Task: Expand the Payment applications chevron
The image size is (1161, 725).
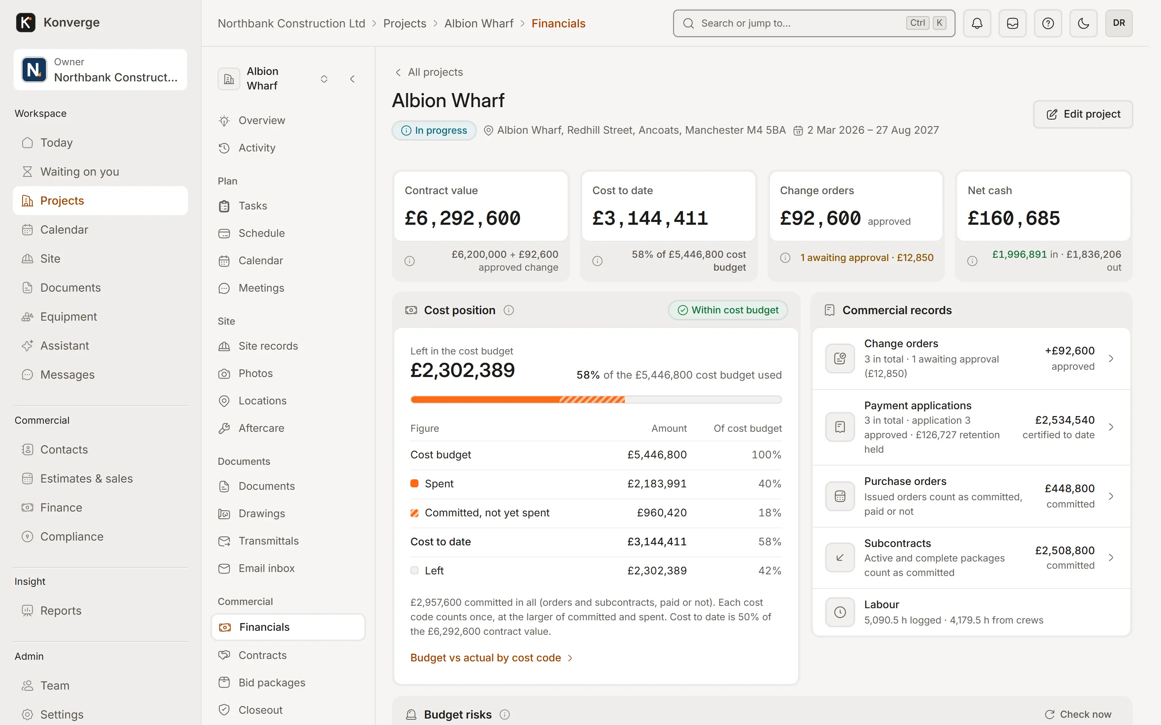Action: tap(1111, 427)
